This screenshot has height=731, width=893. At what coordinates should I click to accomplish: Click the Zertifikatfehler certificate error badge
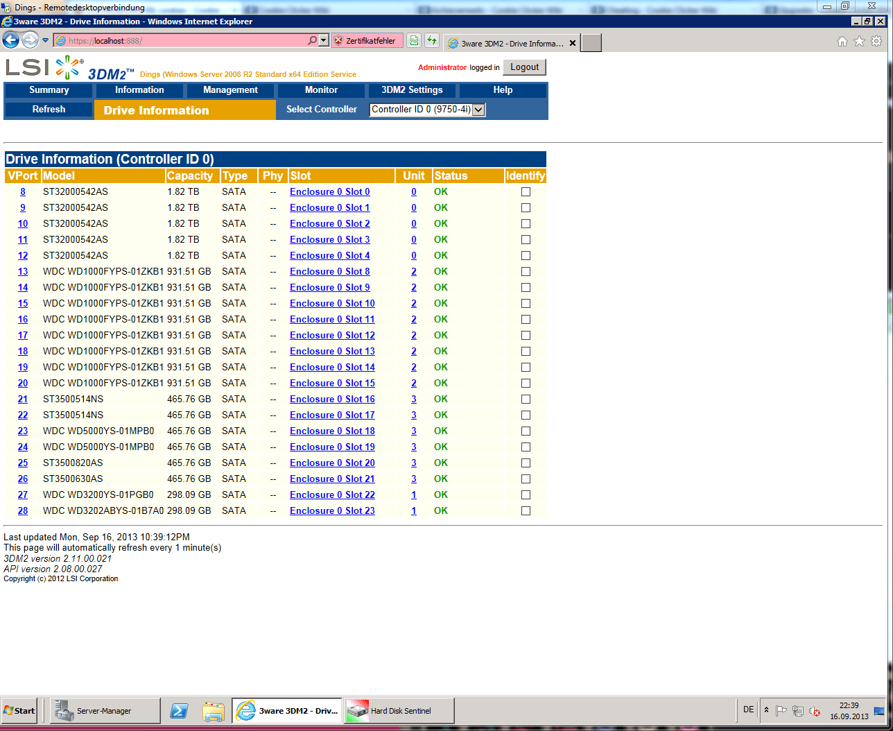pyautogui.click(x=367, y=41)
